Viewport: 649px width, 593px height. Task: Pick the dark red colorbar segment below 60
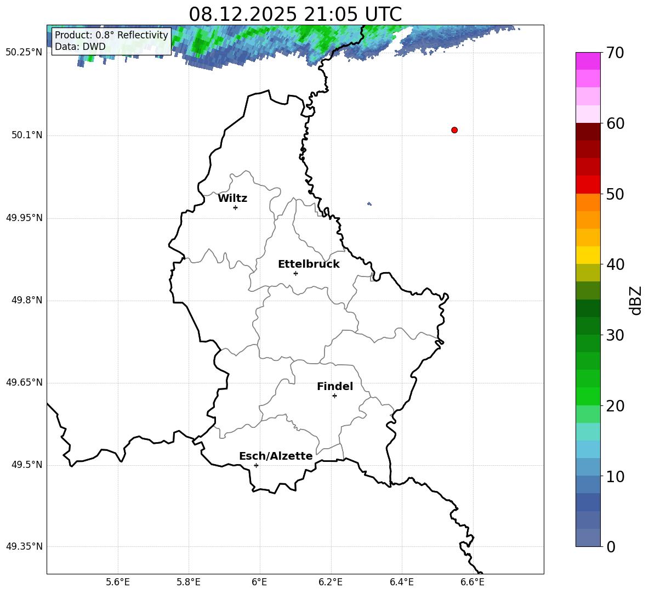[588, 132]
